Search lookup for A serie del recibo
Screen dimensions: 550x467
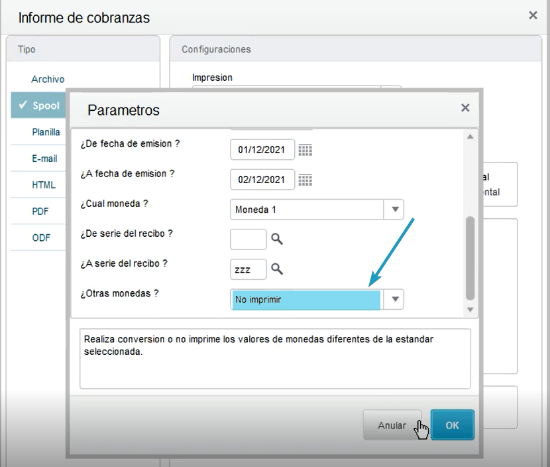point(277,269)
